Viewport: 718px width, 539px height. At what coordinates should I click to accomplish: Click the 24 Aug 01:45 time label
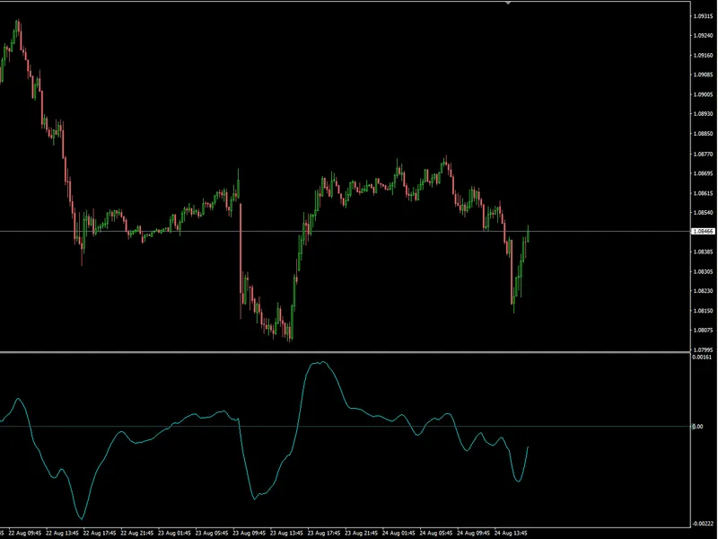(x=398, y=534)
